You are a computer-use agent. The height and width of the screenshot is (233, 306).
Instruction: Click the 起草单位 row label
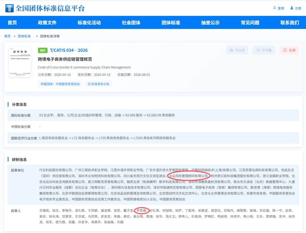(x=18, y=170)
